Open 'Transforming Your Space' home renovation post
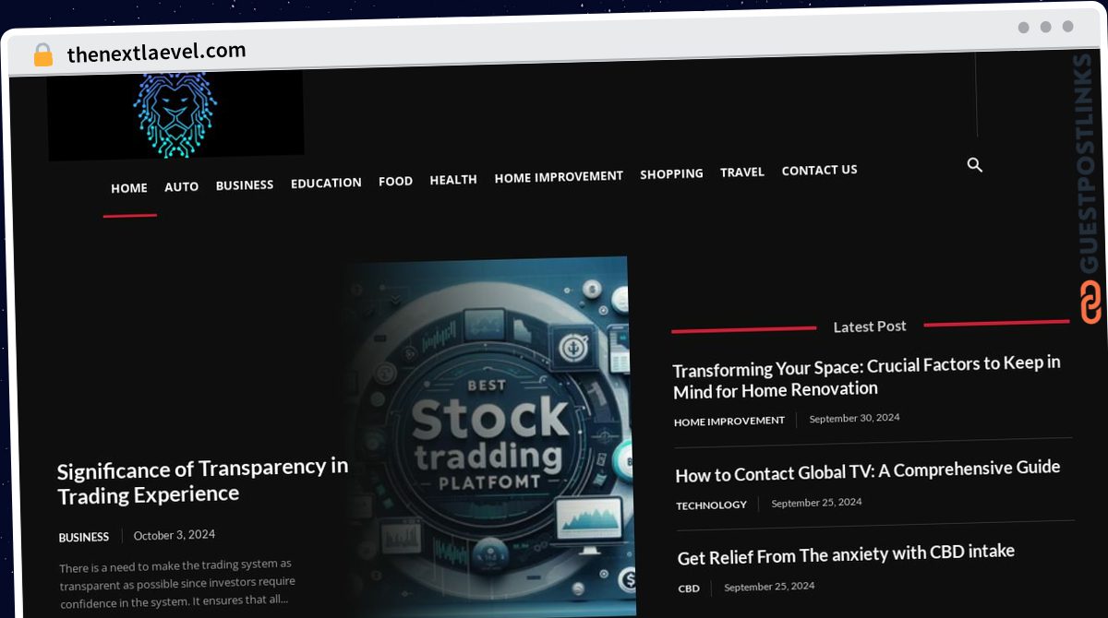 point(866,376)
